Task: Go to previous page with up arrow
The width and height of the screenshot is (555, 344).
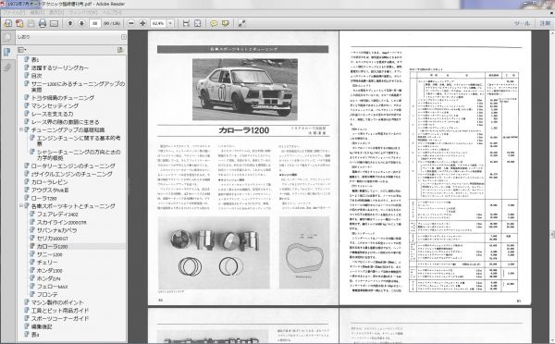Action: pyautogui.click(x=70, y=23)
